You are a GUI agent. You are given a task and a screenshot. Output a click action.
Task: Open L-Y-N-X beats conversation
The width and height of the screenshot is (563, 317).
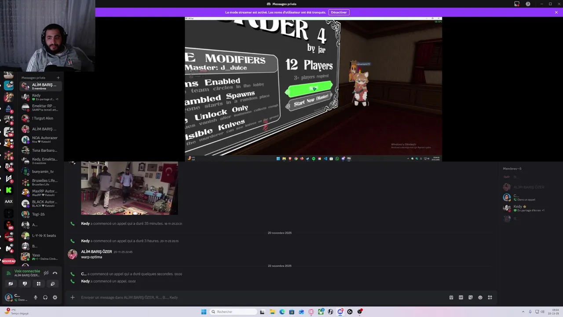point(40,236)
